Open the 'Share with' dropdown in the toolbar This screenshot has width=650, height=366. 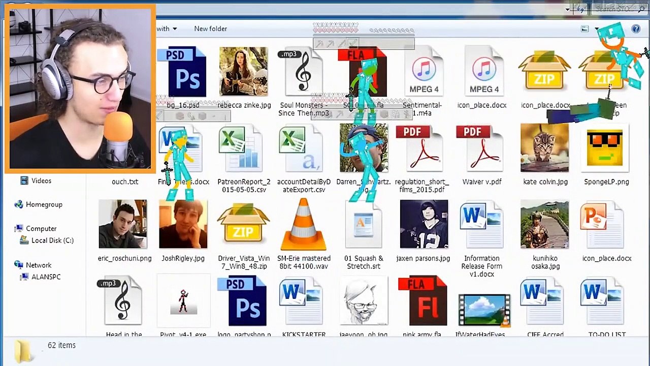click(x=167, y=28)
